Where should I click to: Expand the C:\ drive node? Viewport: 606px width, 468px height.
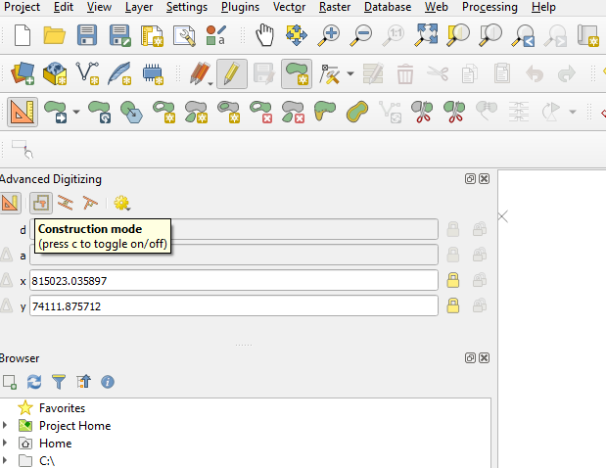pyautogui.click(x=5, y=461)
